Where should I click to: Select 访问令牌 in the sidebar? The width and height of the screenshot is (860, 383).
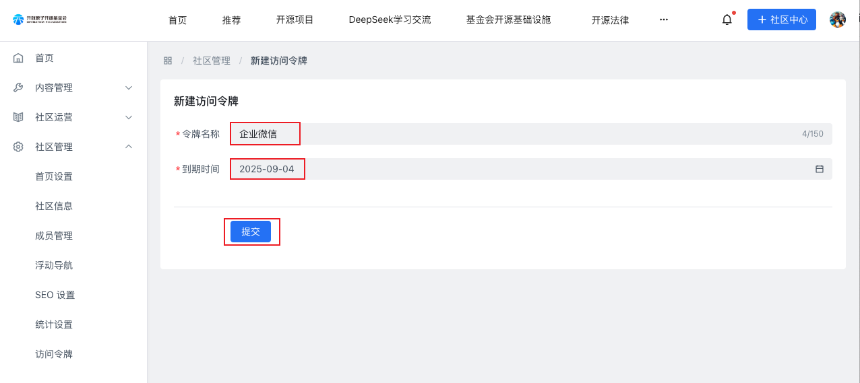[54, 354]
